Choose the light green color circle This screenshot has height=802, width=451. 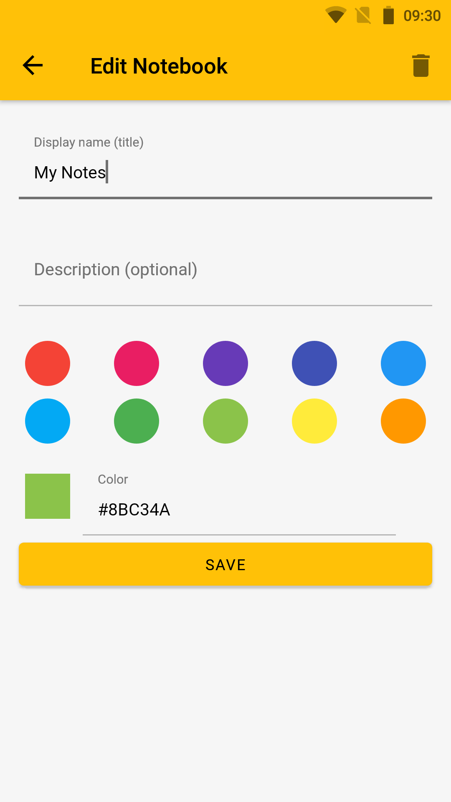pos(225,421)
